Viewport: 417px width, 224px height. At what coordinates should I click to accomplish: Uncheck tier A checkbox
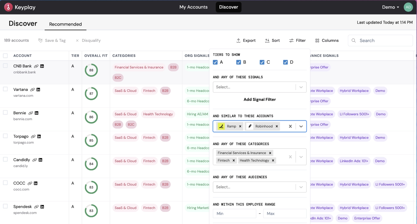(x=215, y=62)
